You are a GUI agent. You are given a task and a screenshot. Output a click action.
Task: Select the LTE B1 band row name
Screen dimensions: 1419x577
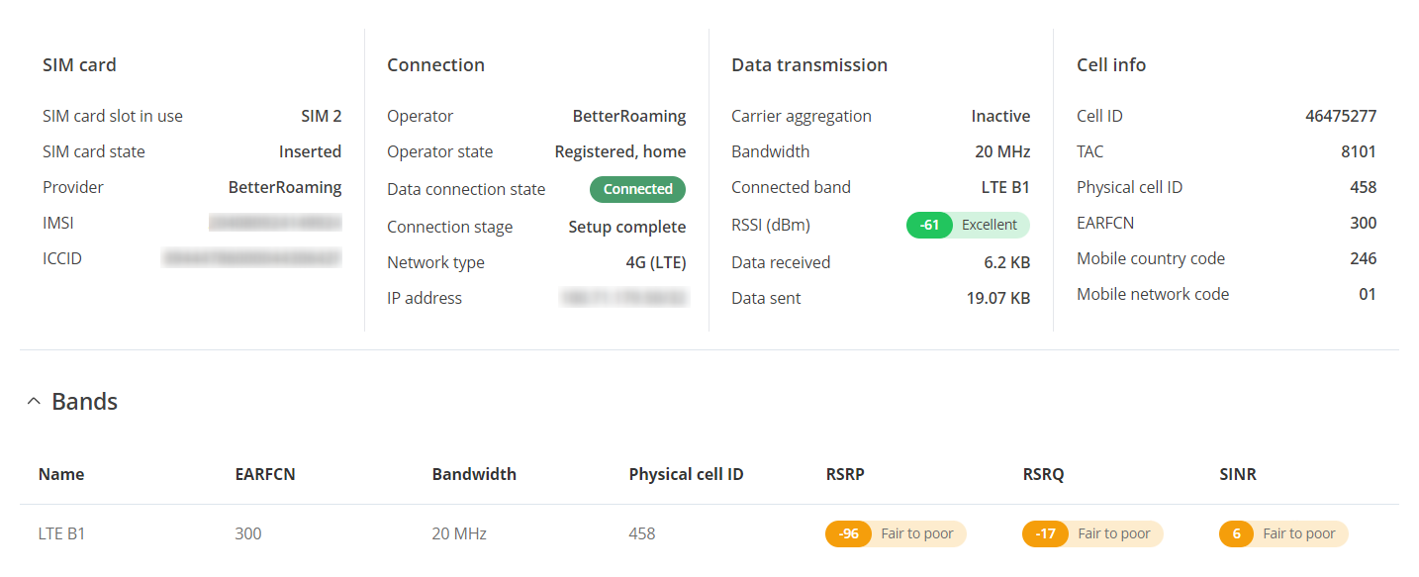tap(62, 533)
